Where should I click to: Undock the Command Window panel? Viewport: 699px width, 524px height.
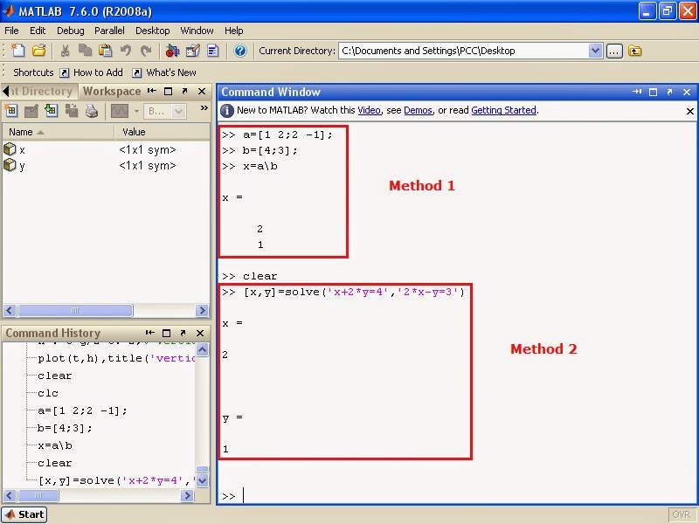point(669,92)
